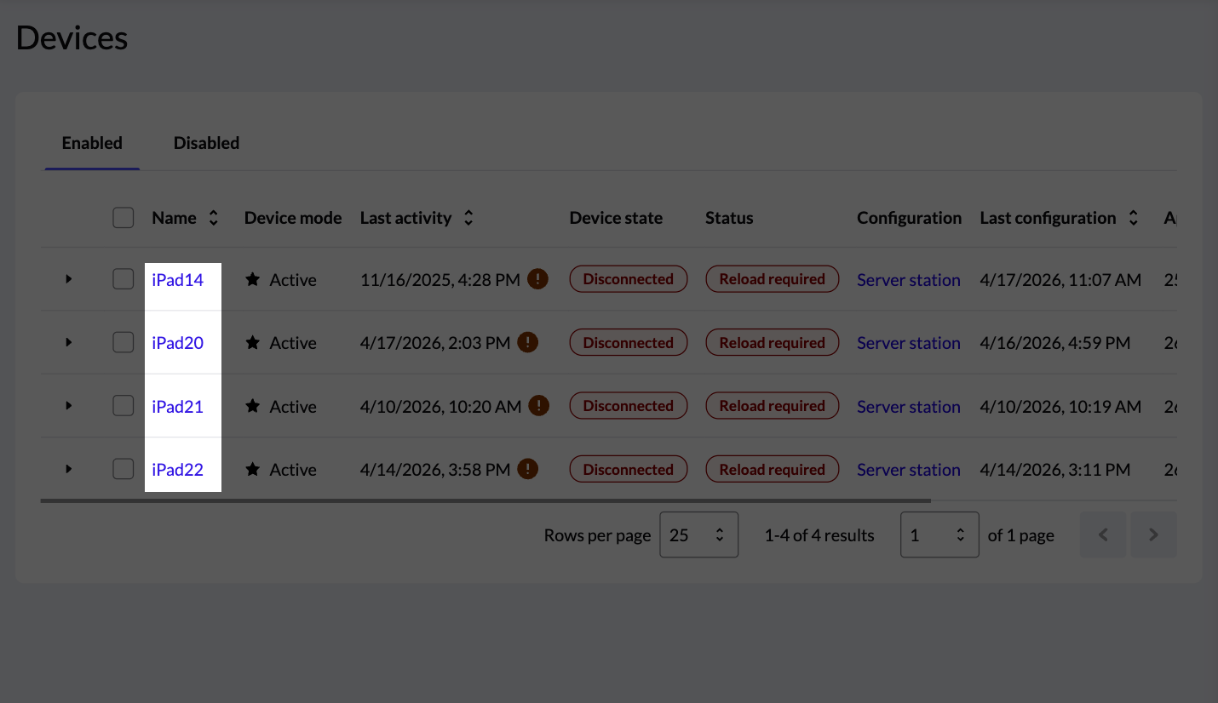
Task: Open the iPad22 device link
Action: (177, 469)
